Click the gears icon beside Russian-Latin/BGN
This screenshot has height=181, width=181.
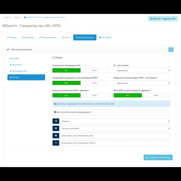(56, 128)
